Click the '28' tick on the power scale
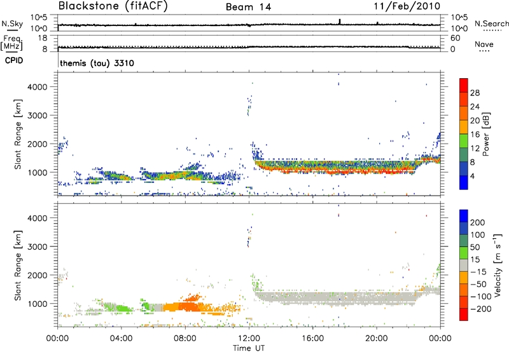 pyautogui.click(x=475, y=93)
